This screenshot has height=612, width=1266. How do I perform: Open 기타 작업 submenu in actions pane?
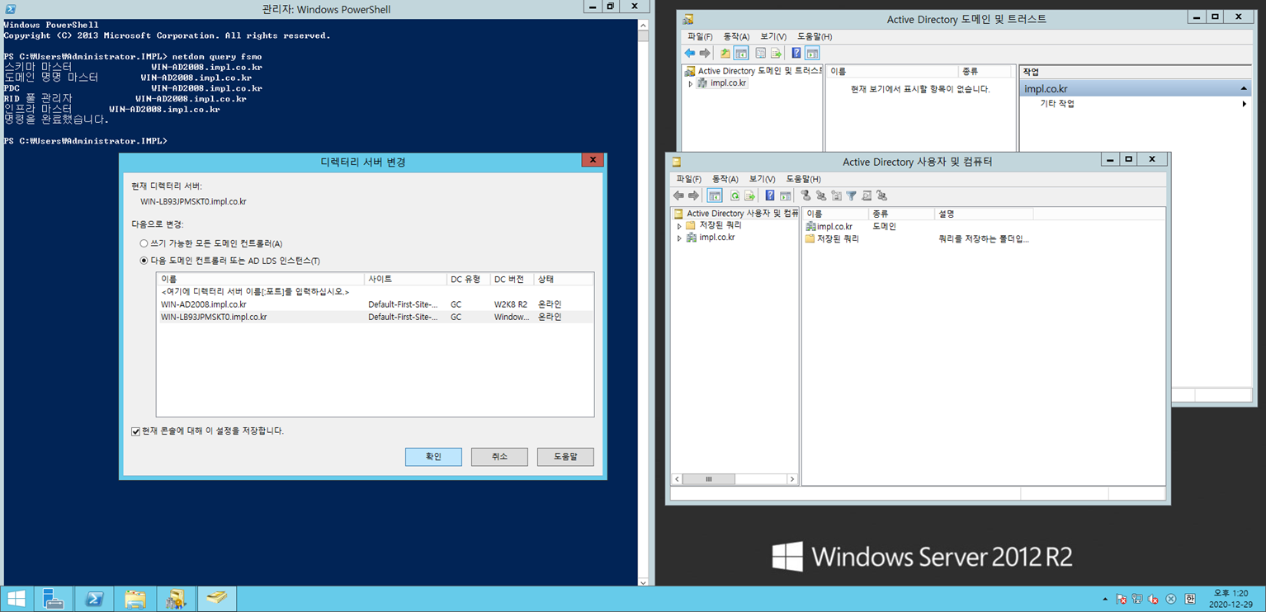pos(1136,104)
